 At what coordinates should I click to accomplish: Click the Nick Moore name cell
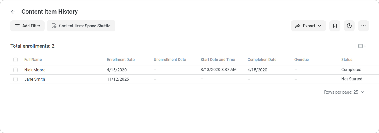(35, 70)
